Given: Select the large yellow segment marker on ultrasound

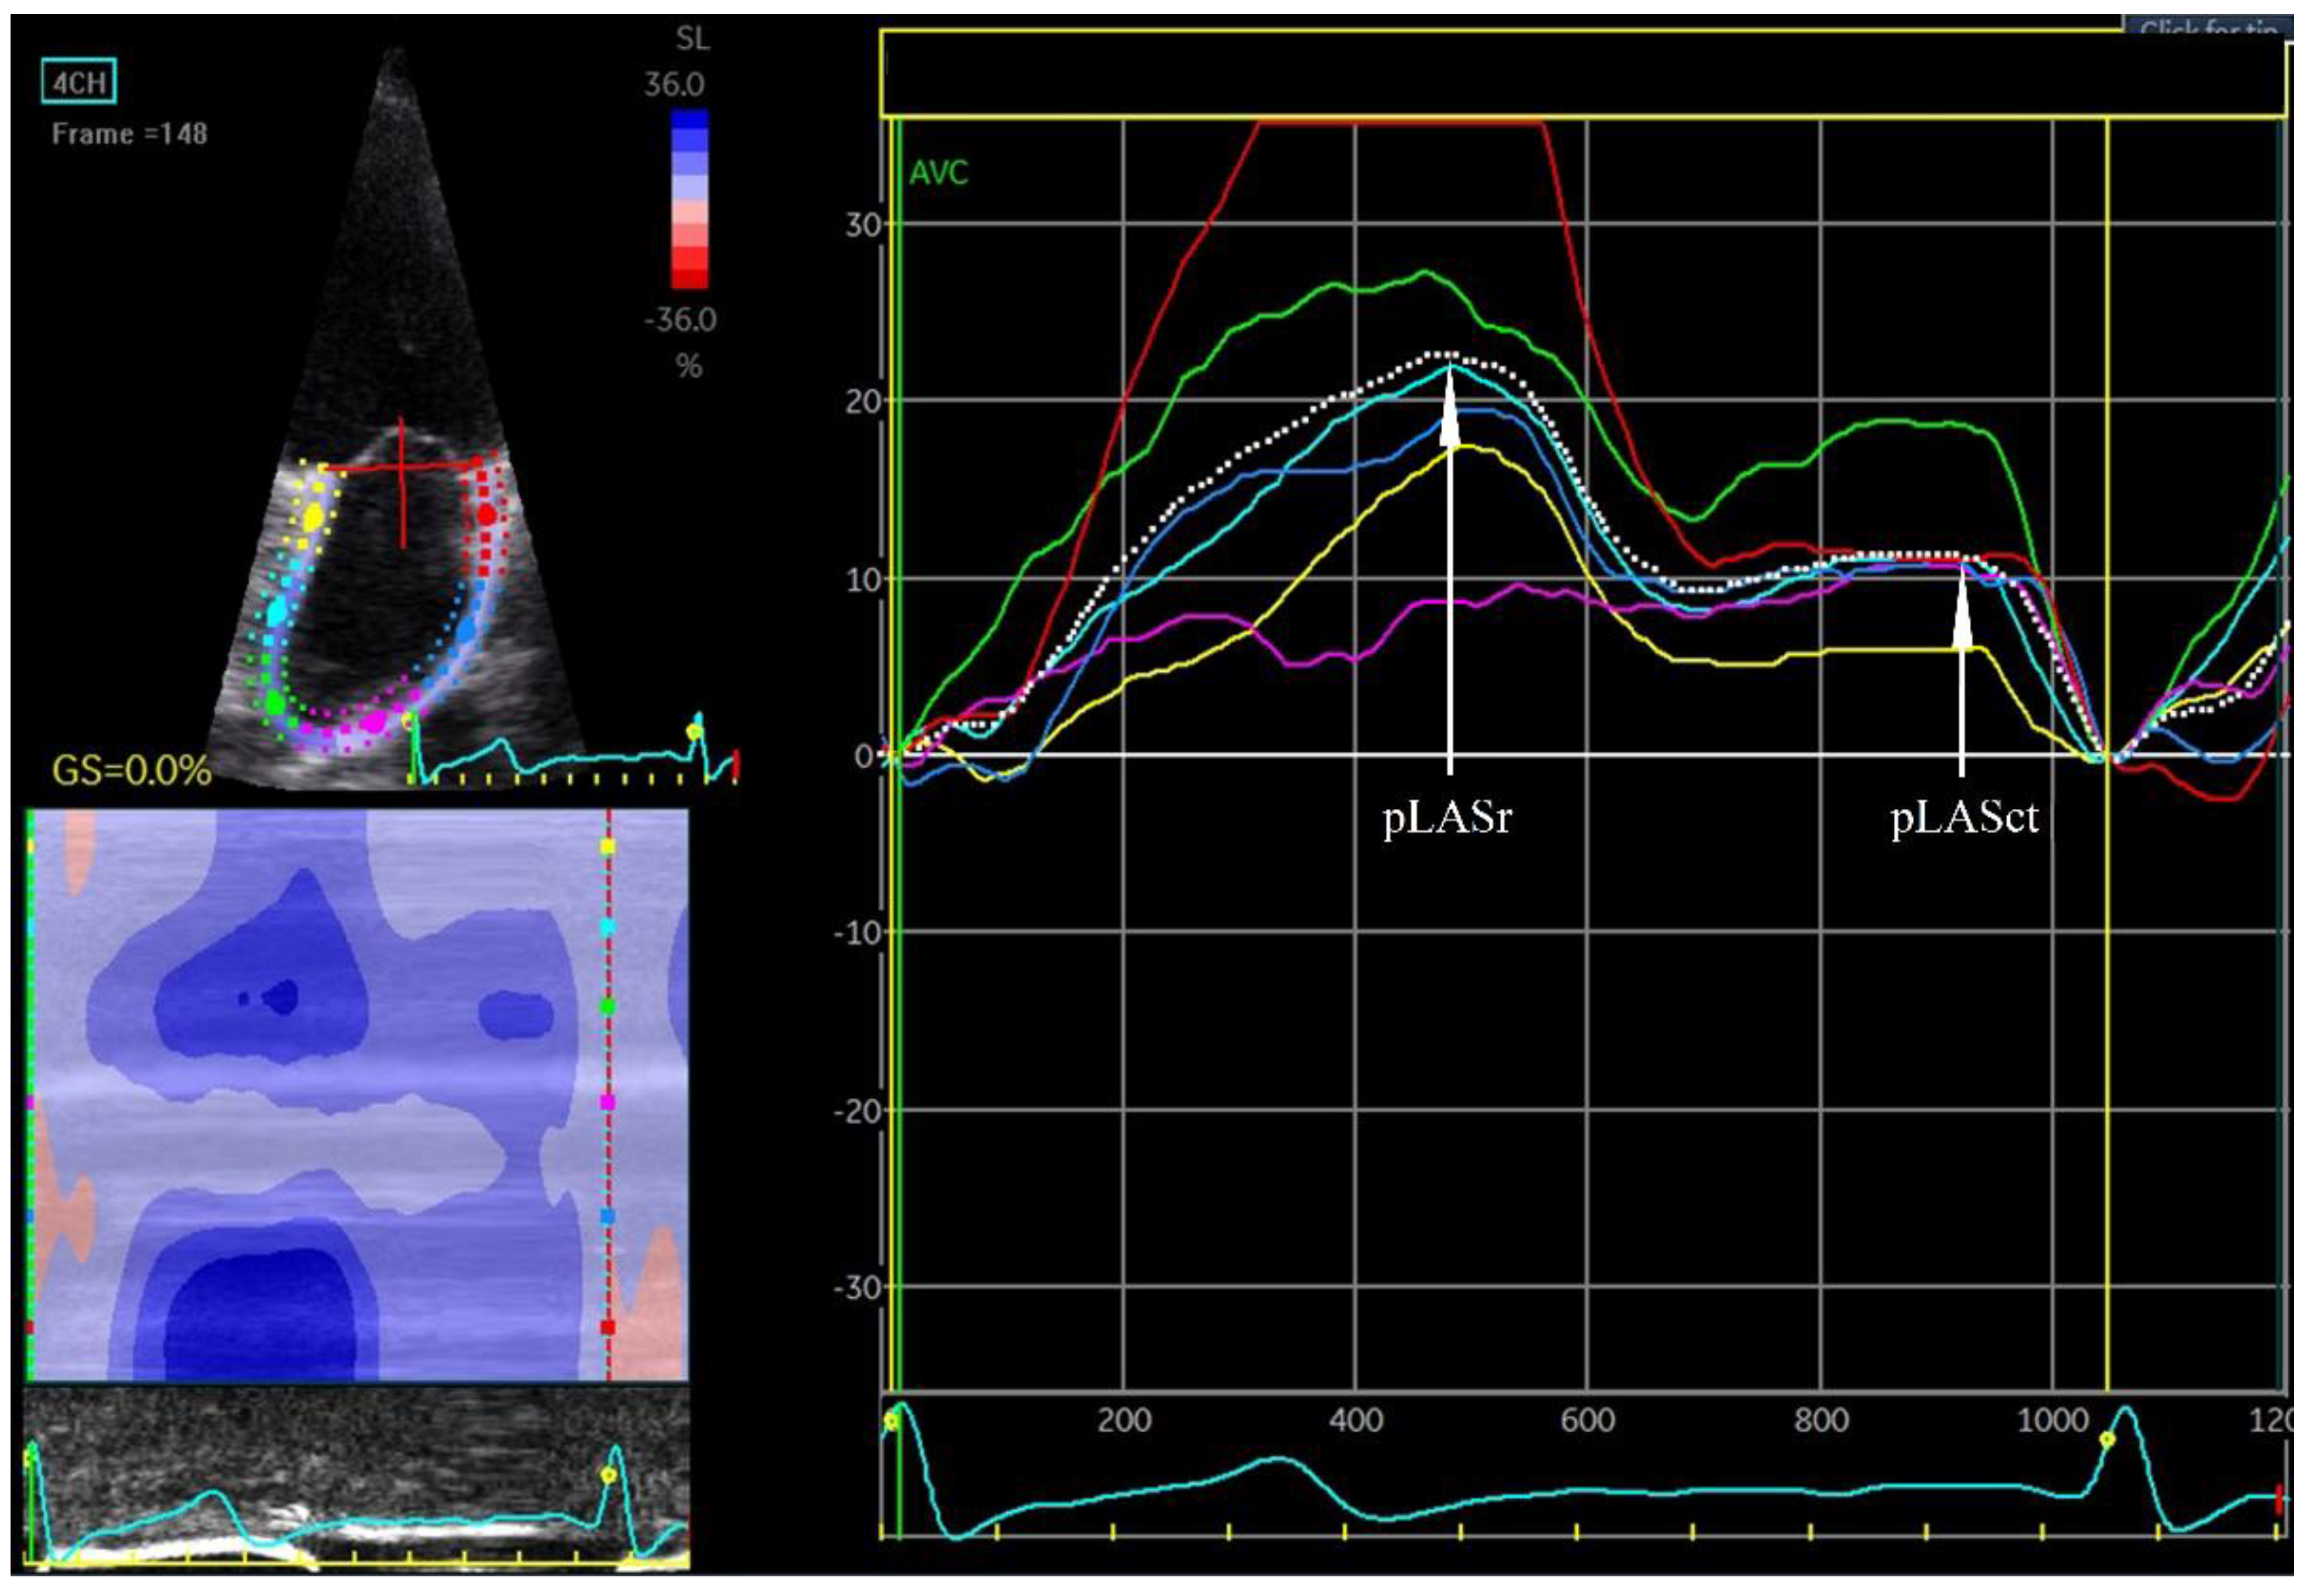Looking at the screenshot, I should (x=314, y=517).
